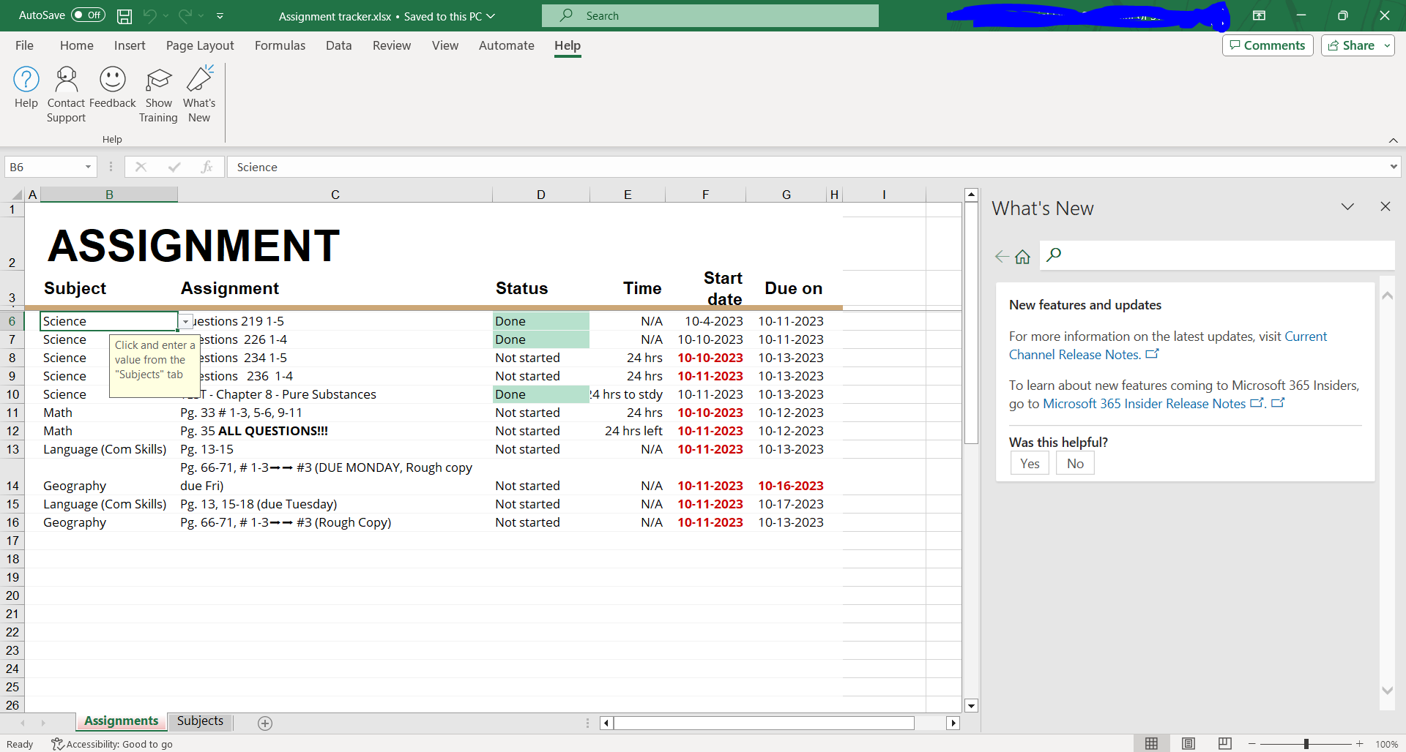Answer Yes to 'Was this helpful?'
Viewport: 1406px width, 752px height.
point(1029,463)
